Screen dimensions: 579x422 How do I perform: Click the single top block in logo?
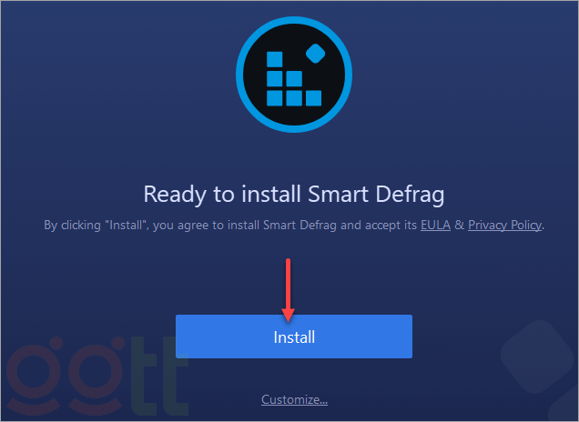coord(274,59)
